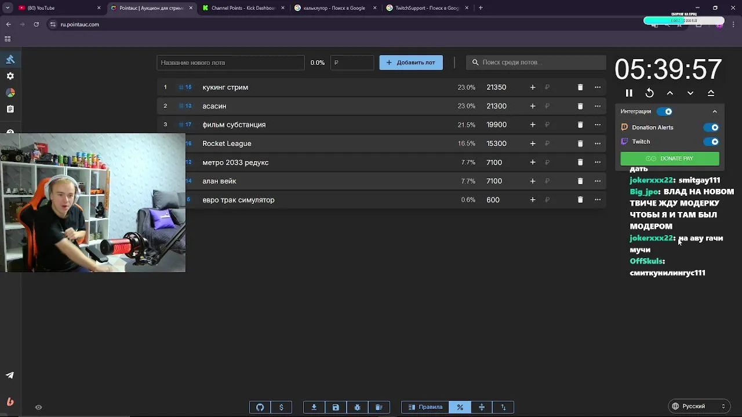742x417 pixels.
Task: Add time with the timer up arrow
Action: pos(670,93)
